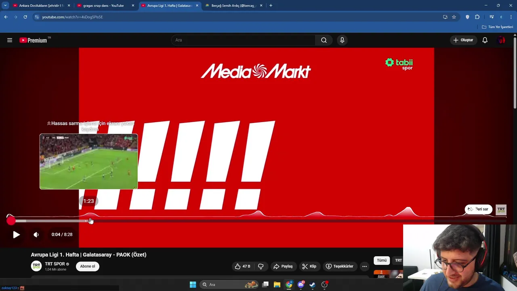Image resolution: width=517 pixels, height=291 pixels.
Task: Click the seek preview thumbnail
Action: (88, 162)
